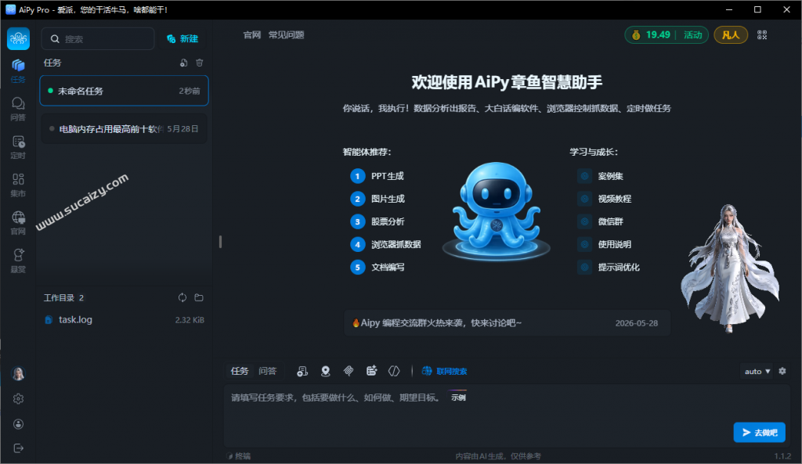This screenshot has width=802, height=464.
Task: Open the 视频教程 link
Action: tap(615, 199)
